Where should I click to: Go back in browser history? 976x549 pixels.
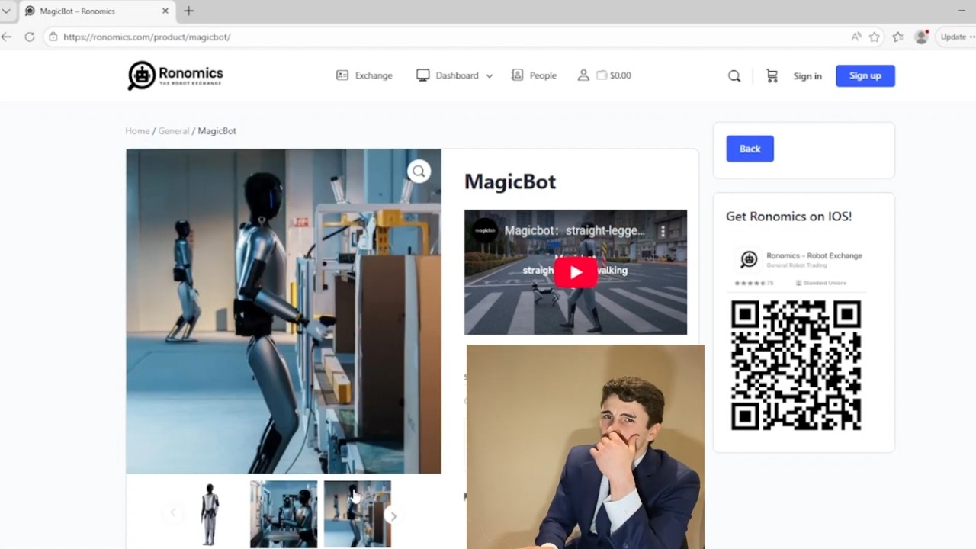tap(6, 37)
